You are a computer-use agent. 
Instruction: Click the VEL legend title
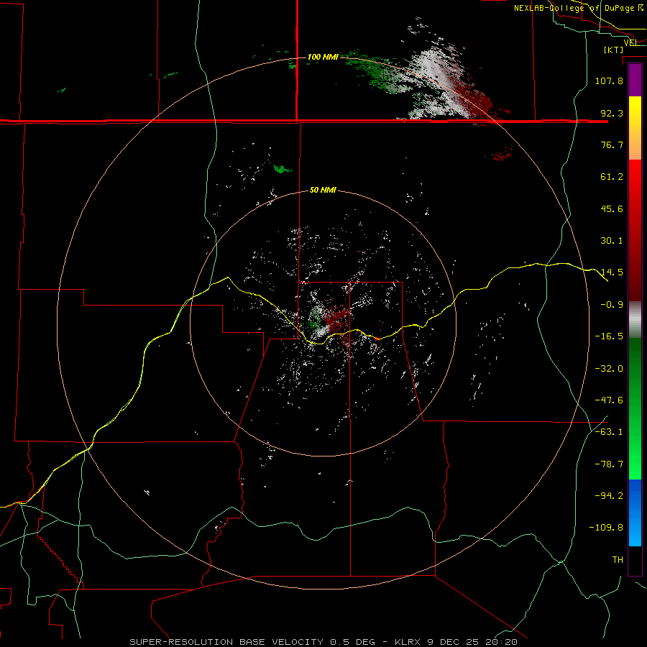tap(631, 42)
